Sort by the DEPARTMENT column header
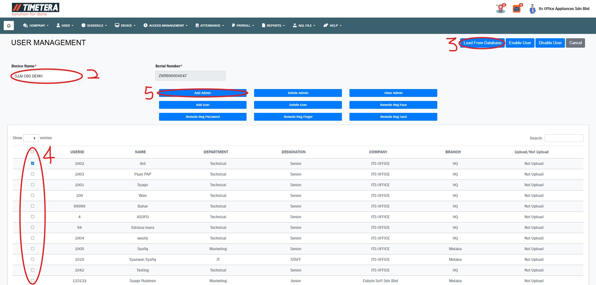 (216, 152)
